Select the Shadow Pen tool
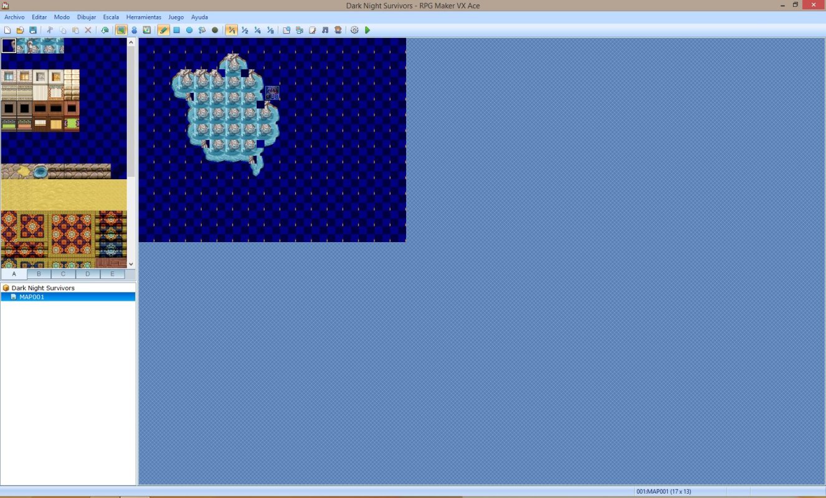Viewport: 826px width, 498px height. point(215,30)
